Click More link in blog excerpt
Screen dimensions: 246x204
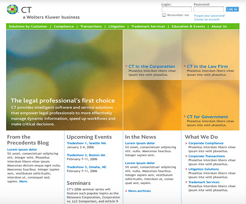[x=23, y=181]
